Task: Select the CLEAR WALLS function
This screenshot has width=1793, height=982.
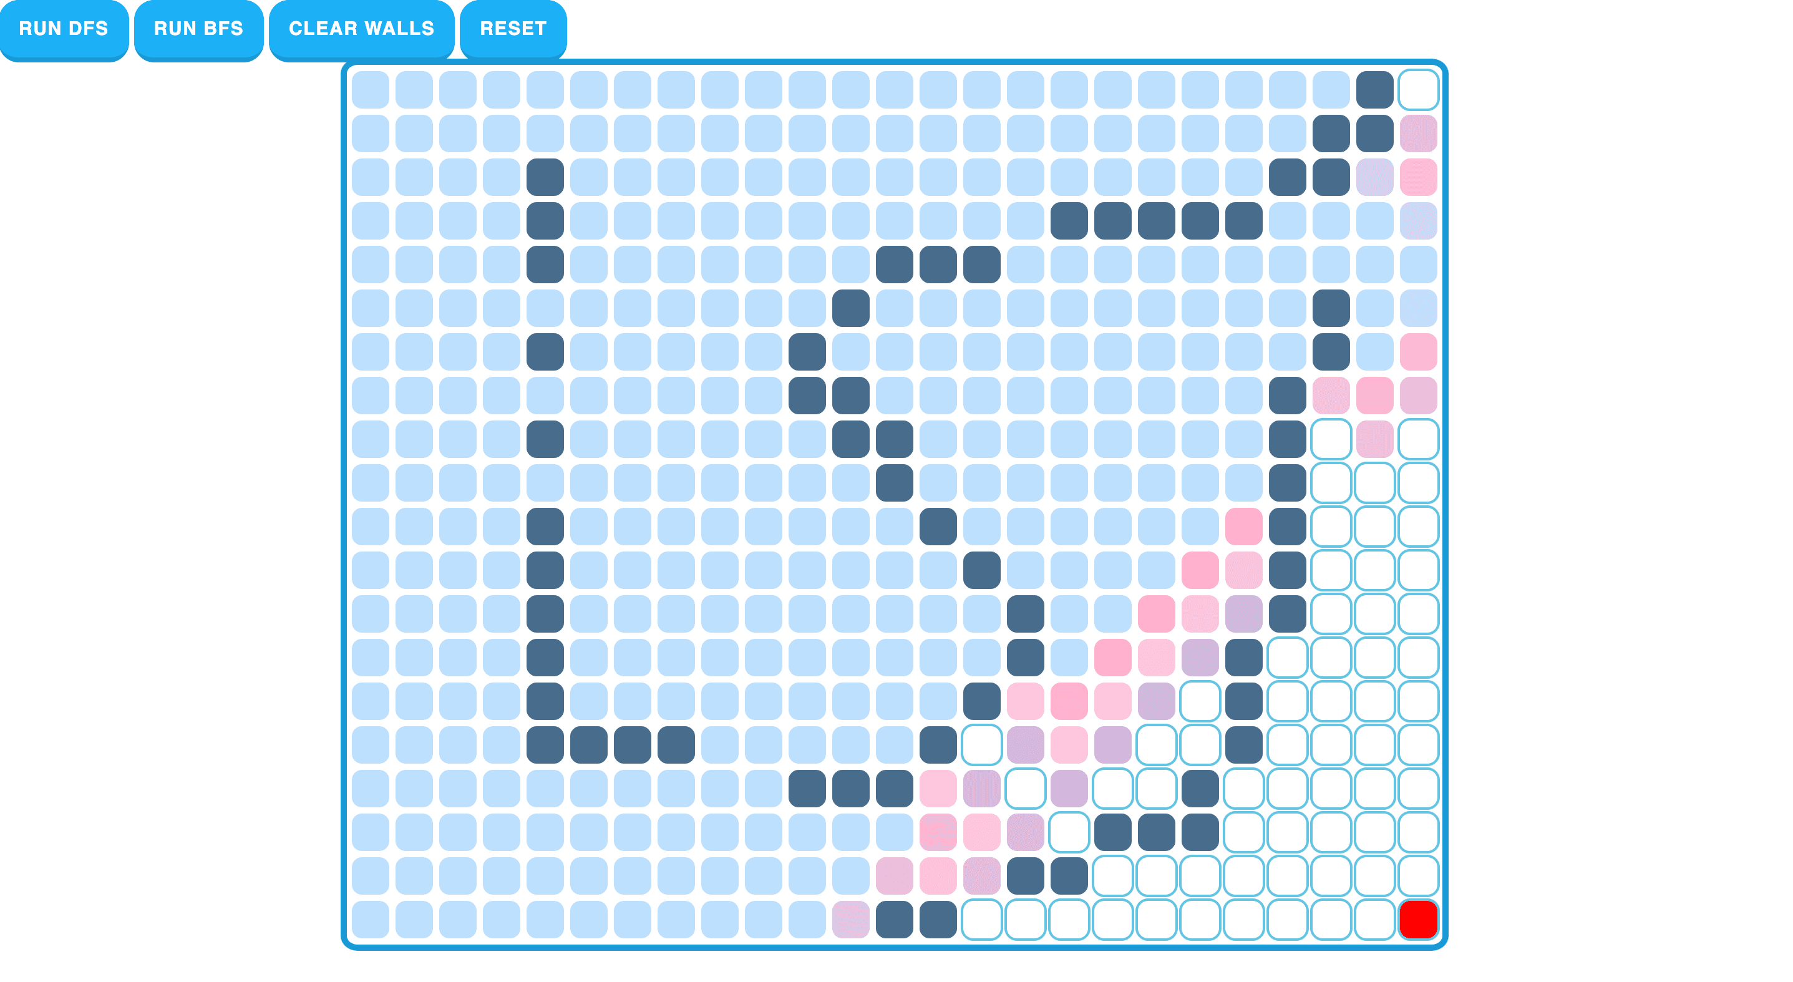Action: coord(359,27)
